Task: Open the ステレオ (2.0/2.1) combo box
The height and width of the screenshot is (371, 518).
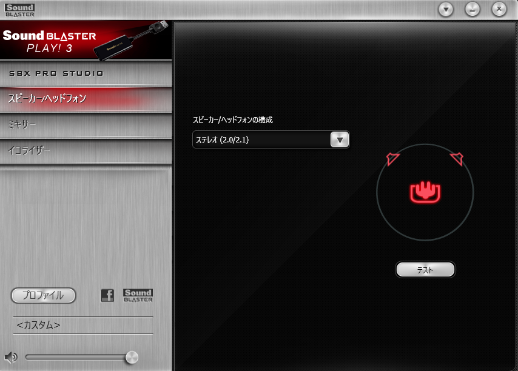Action: click(x=261, y=140)
